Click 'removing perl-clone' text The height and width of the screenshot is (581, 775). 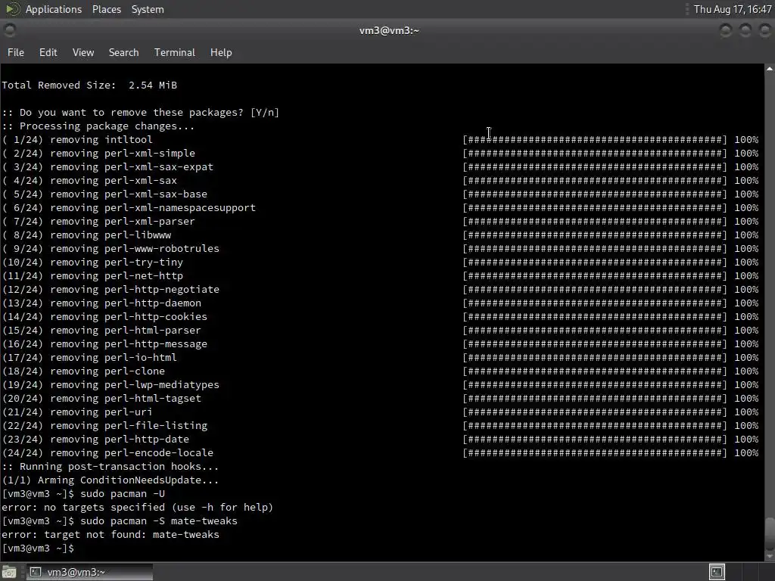[107, 371]
